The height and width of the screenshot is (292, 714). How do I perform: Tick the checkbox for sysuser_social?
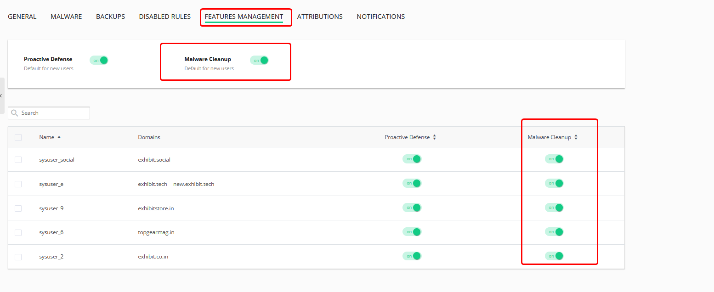pos(18,160)
